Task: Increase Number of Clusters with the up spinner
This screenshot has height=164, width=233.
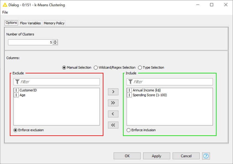Action: point(55,41)
